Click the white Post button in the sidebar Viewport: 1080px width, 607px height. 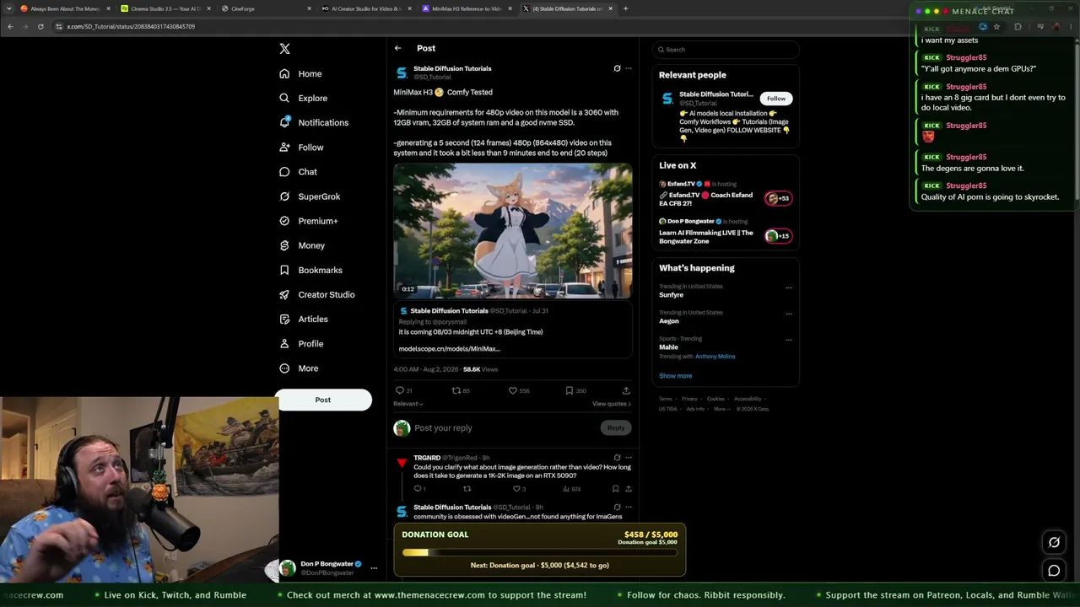tap(323, 400)
